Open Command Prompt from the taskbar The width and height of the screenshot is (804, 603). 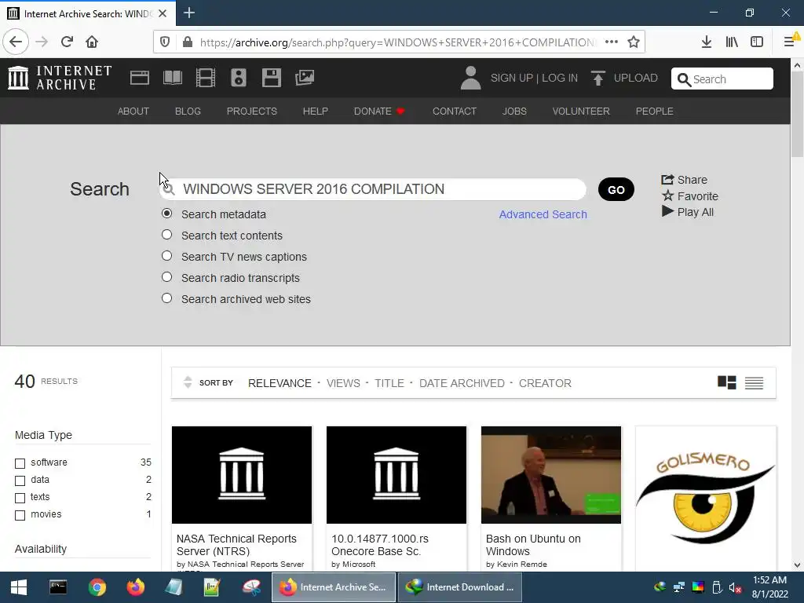pos(58,587)
